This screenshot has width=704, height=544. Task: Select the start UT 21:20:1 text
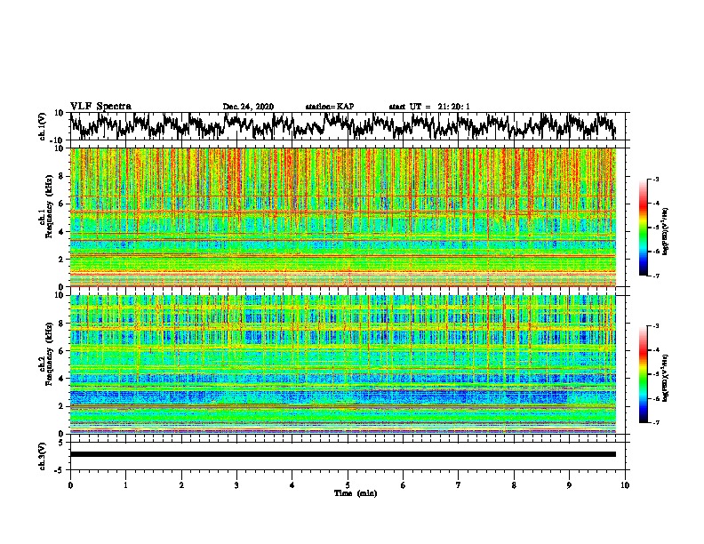coord(429,107)
